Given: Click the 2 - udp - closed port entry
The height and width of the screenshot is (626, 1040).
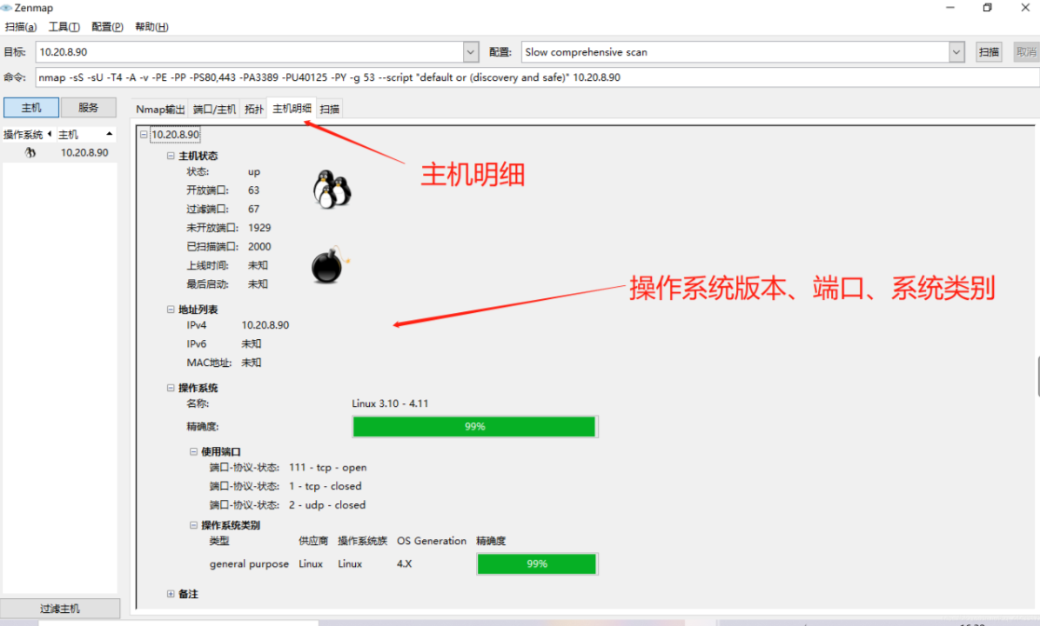Looking at the screenshot, I should click(327, 505).
